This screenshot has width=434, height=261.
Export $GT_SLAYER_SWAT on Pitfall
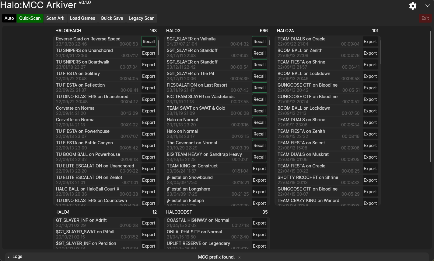pyautogui.click(x=149, y=235)
